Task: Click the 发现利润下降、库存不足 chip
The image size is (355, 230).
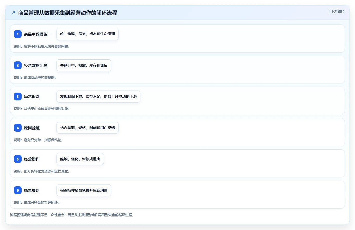Action: [98, 97]
